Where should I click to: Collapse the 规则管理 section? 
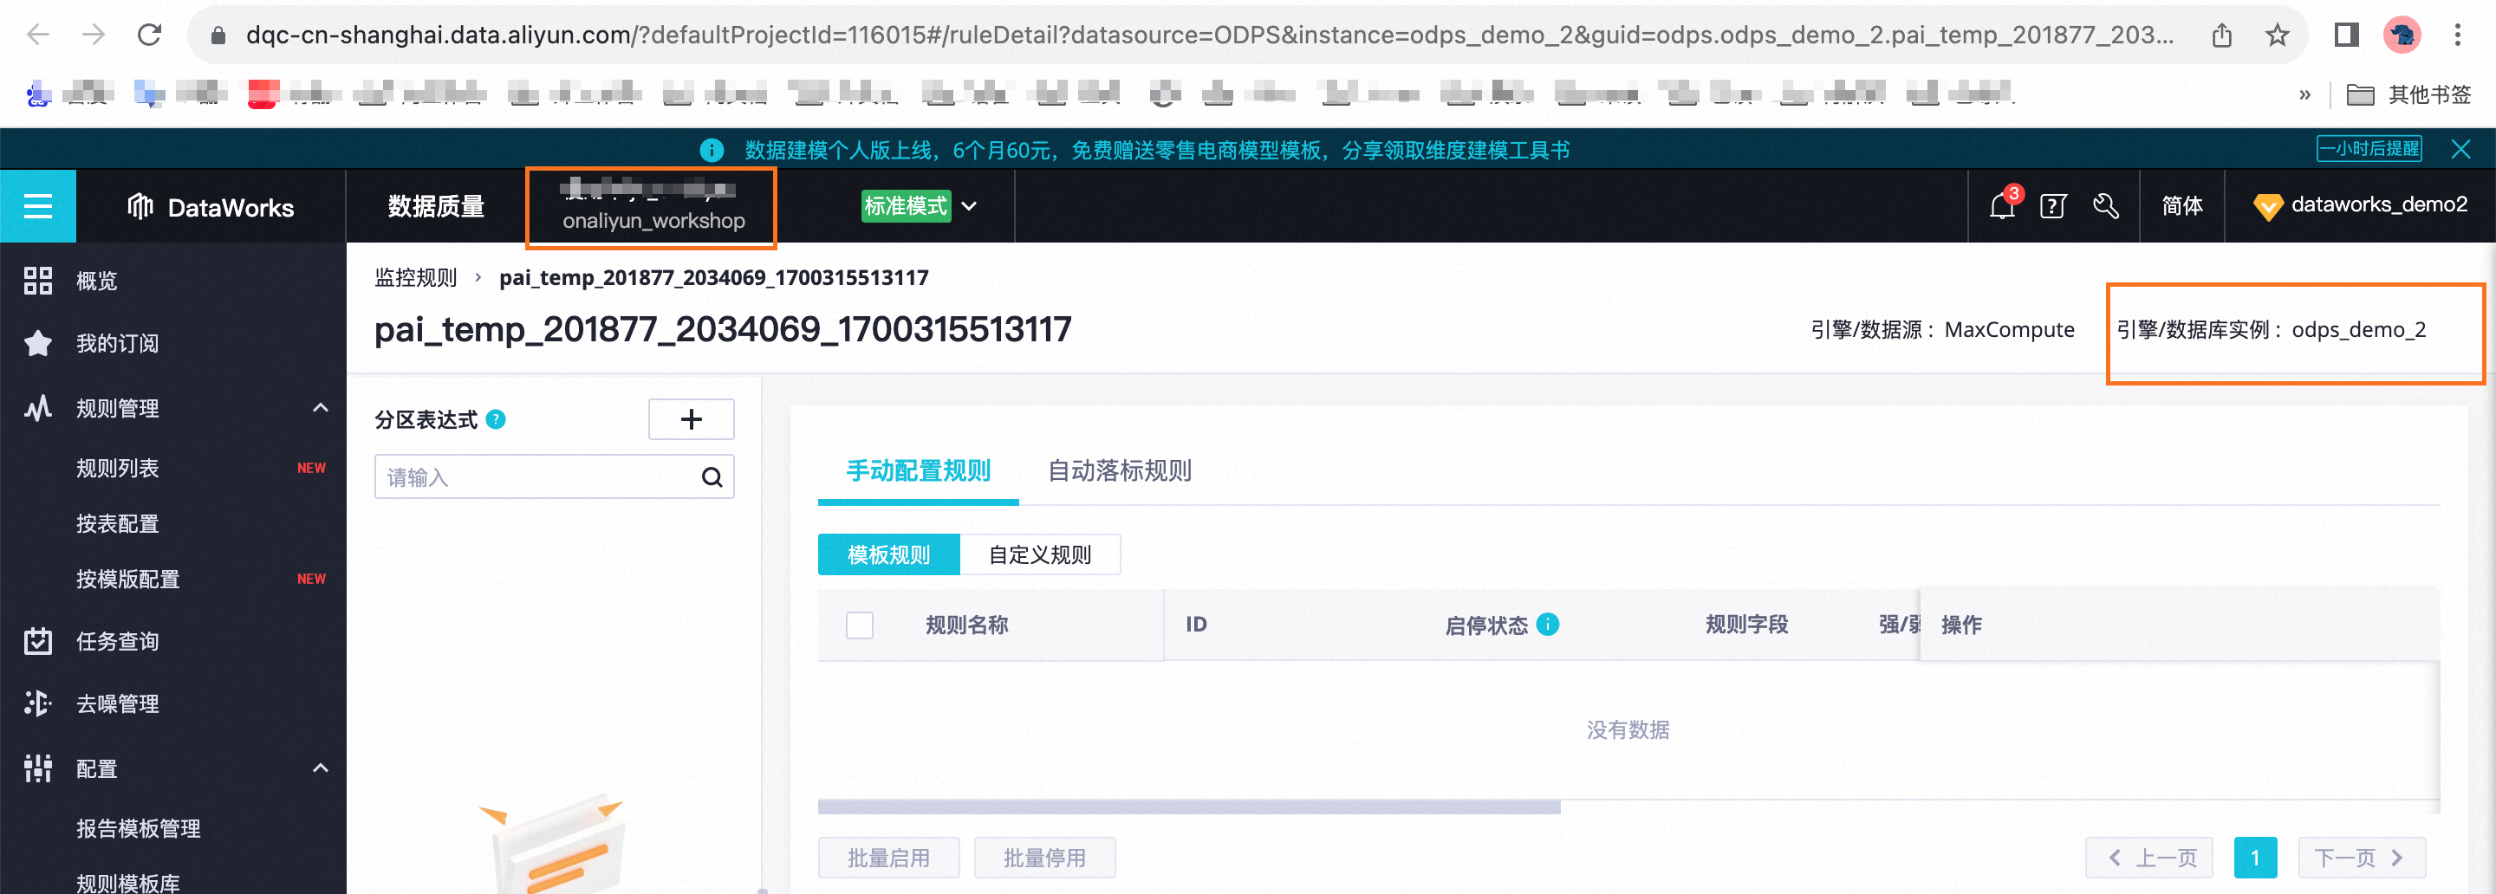321,408
